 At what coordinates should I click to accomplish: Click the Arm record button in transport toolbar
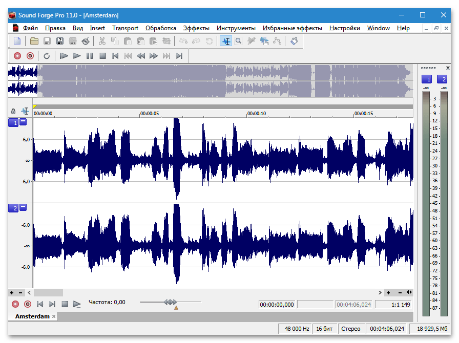point(30,56)
